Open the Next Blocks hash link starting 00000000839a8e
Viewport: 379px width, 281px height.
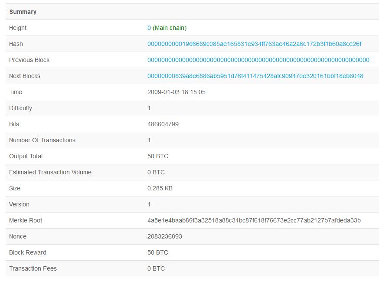[255, 76]
